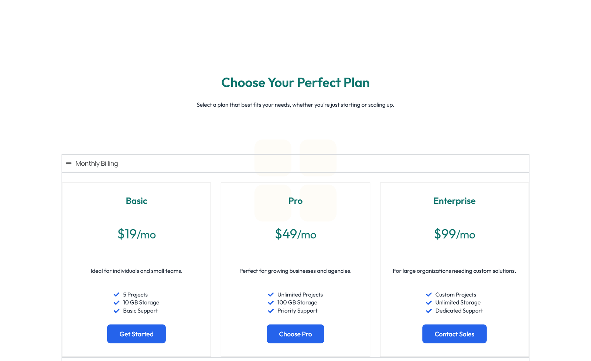
Task: Click the Pro plan title
Action: pos(295,201)
